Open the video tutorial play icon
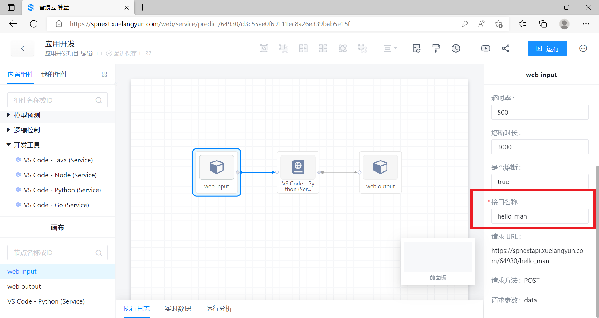This screenshot has height=318, width=599. [x=486, y=48]
